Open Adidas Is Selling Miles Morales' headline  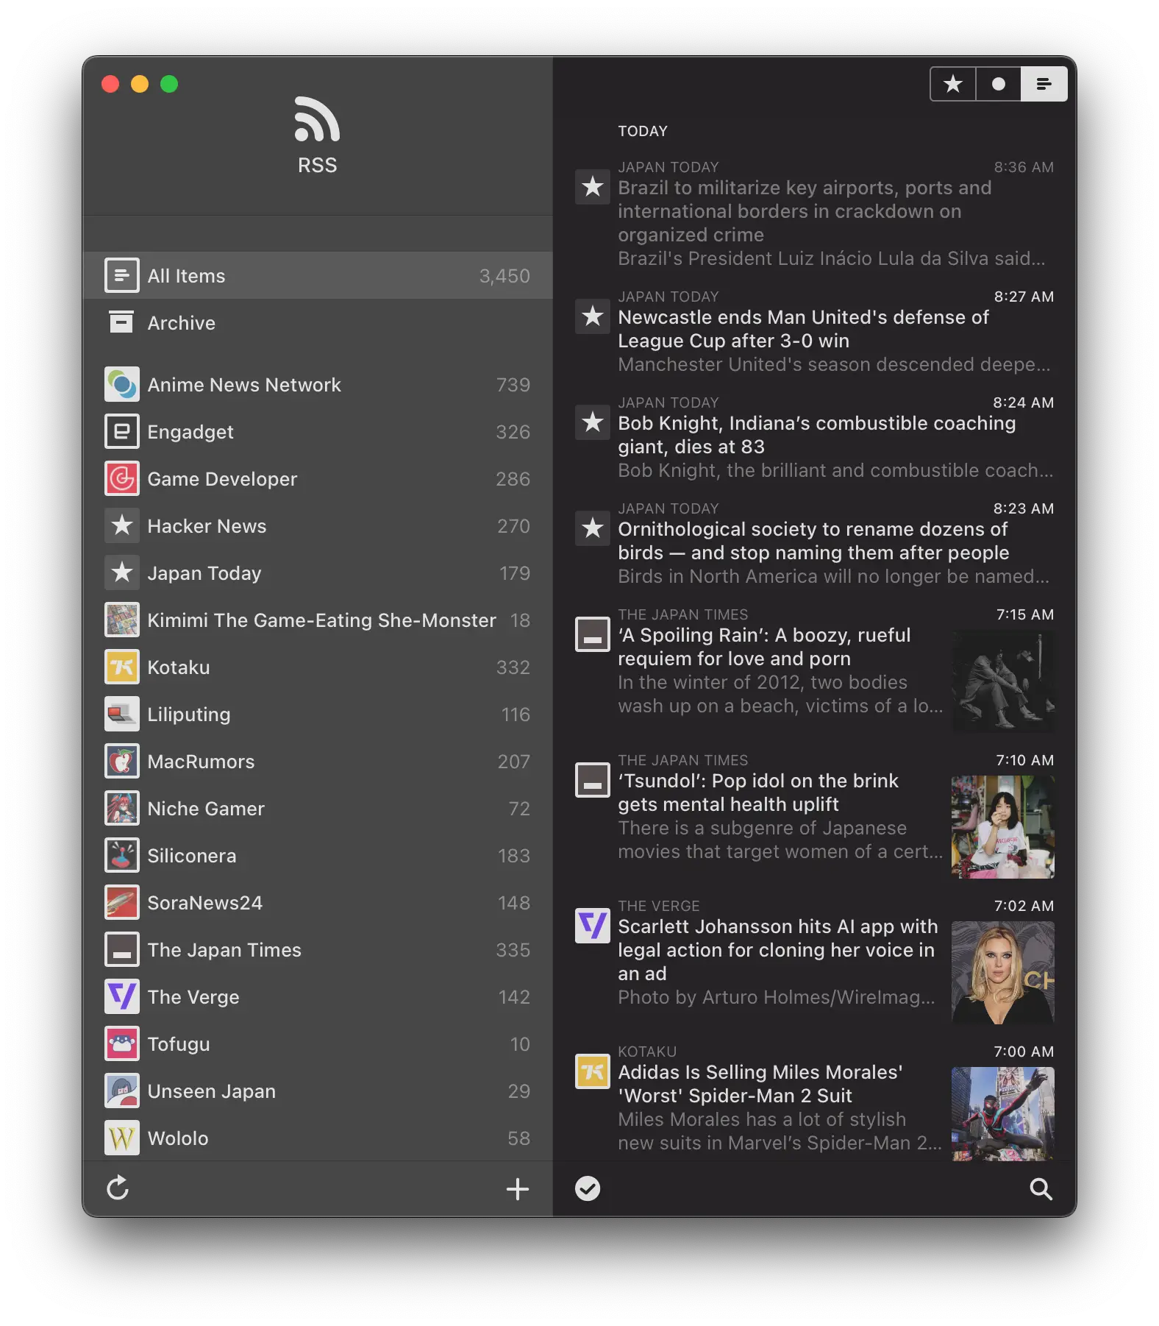[x=760, y=1084]
